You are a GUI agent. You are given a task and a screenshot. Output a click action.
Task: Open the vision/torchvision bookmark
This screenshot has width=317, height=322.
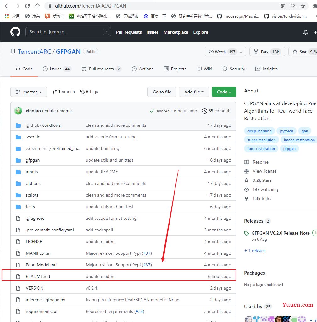coord(286,16)
